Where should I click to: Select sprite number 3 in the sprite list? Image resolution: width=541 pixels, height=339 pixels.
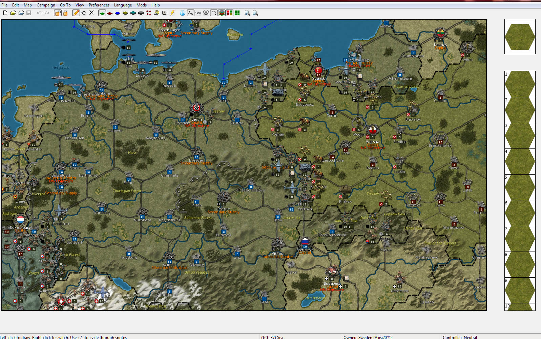(520, 136)
